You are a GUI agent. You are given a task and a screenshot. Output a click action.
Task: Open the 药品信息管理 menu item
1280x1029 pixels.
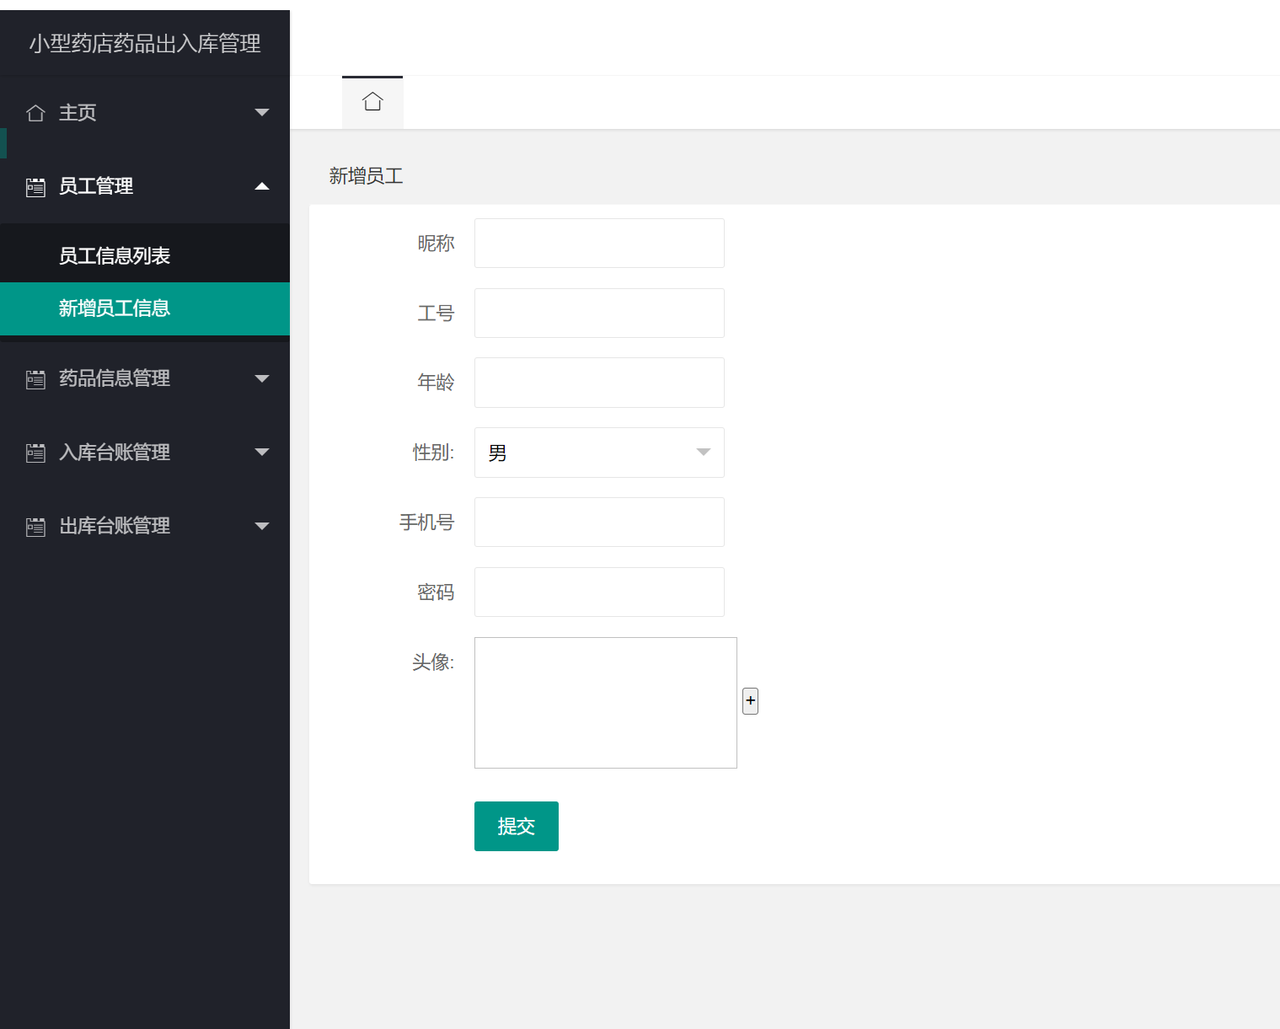tap(145, 378)
